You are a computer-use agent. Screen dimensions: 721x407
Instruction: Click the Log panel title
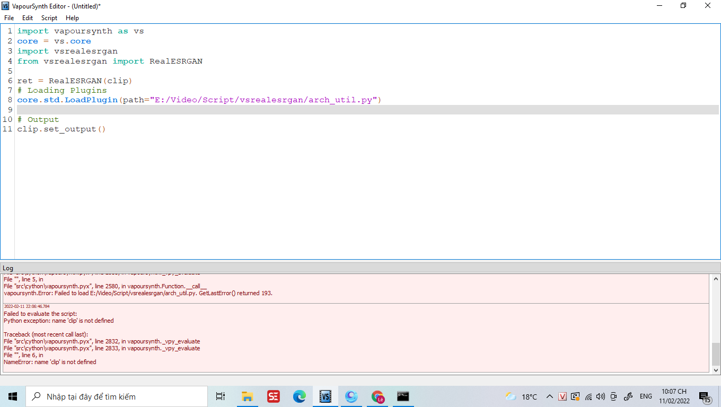[x=8, y=268]
